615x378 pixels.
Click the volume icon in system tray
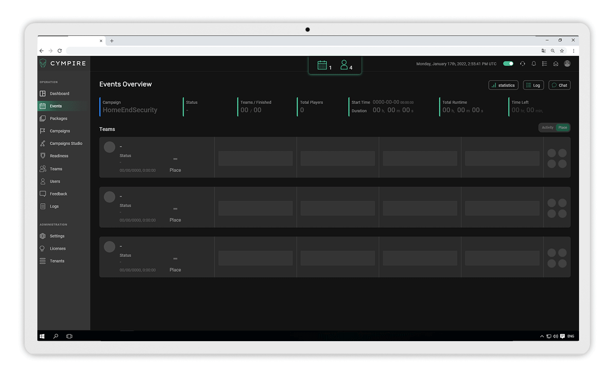pos(556,336)
